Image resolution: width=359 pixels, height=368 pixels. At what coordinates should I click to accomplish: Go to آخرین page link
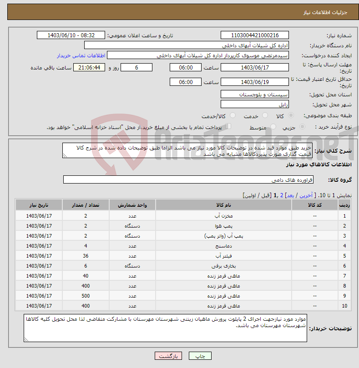coord(306,195)
